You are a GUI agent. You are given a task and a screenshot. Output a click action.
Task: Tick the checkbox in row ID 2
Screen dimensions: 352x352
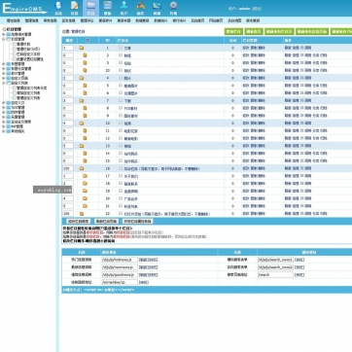pos(121,55)
